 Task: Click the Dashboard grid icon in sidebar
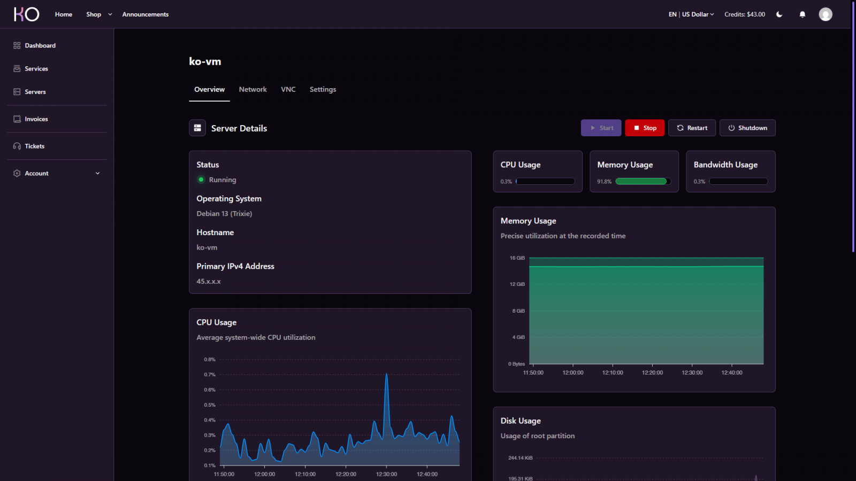[x=17, y=45]
